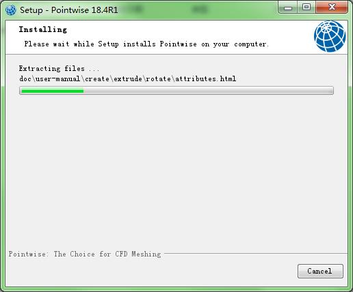Image resolution: width=353 pixels, height=292 pixels.
Task: Click the small globe icon in title bar
Action: 11,10
